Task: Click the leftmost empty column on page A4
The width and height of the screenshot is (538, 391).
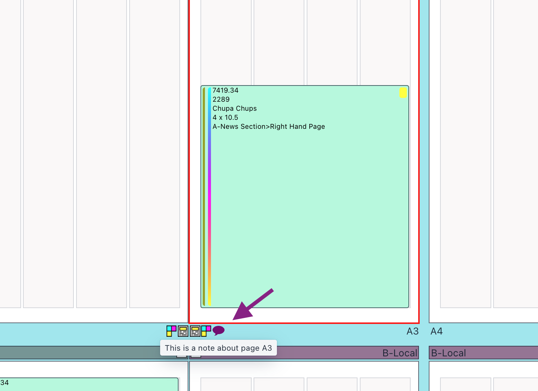Action: click(465, 151)
